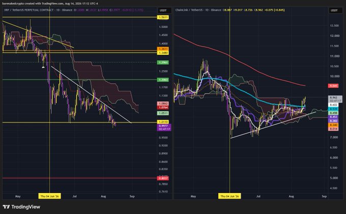Screen dimensions: 346x214
Task: Click the 1.4000 value on XRP price axis
Action: coord(163,44)
